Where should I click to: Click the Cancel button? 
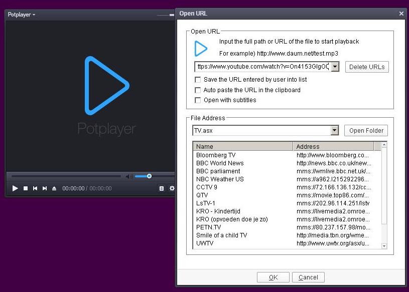click(308, 277)
